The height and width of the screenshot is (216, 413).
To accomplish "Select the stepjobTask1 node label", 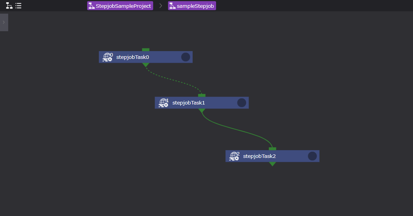I will [x=189, y=103].
